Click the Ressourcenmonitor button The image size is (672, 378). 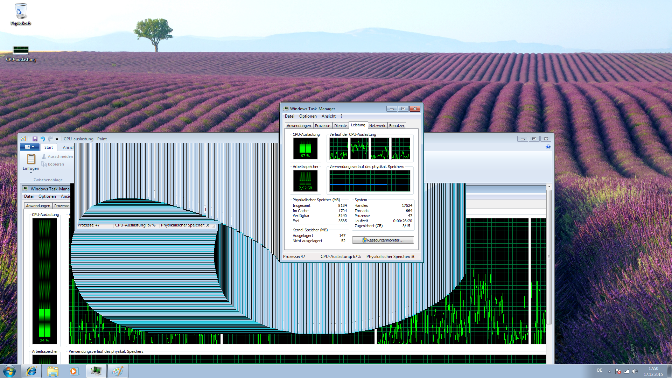pyautogui.click(x=383, y=240)
